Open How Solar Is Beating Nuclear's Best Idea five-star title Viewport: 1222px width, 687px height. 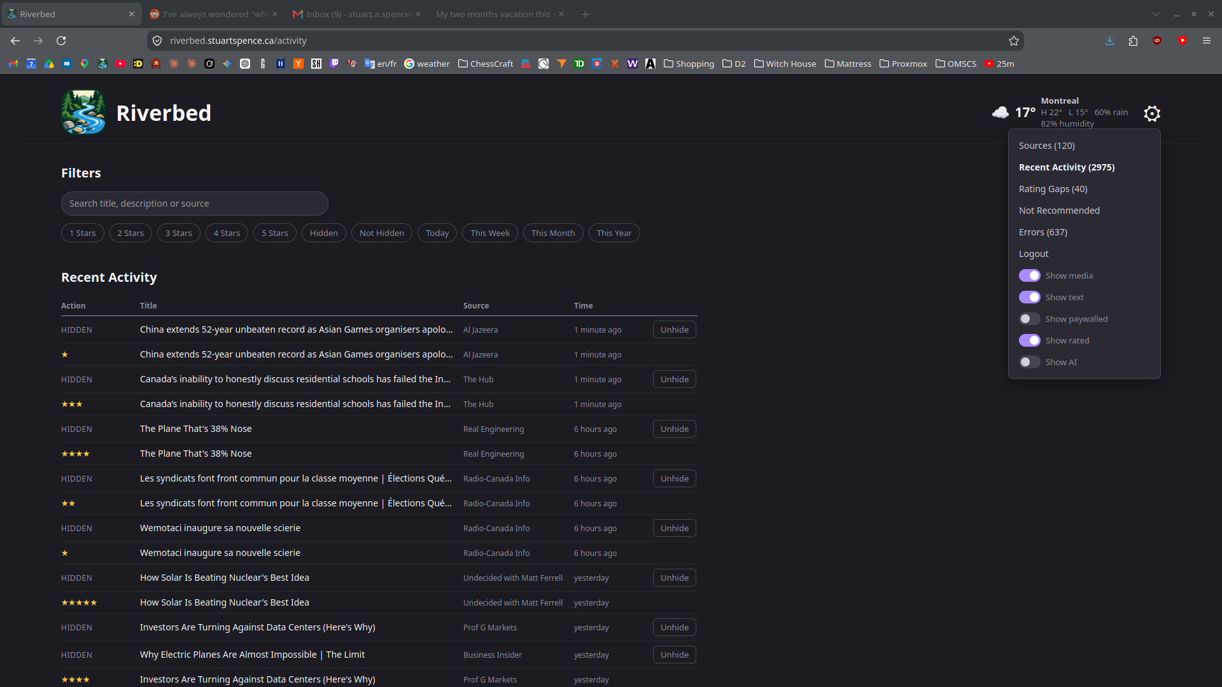coord(224,602)
